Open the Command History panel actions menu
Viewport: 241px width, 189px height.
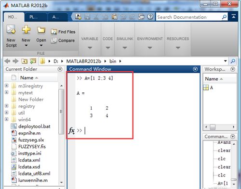point(233,137)
